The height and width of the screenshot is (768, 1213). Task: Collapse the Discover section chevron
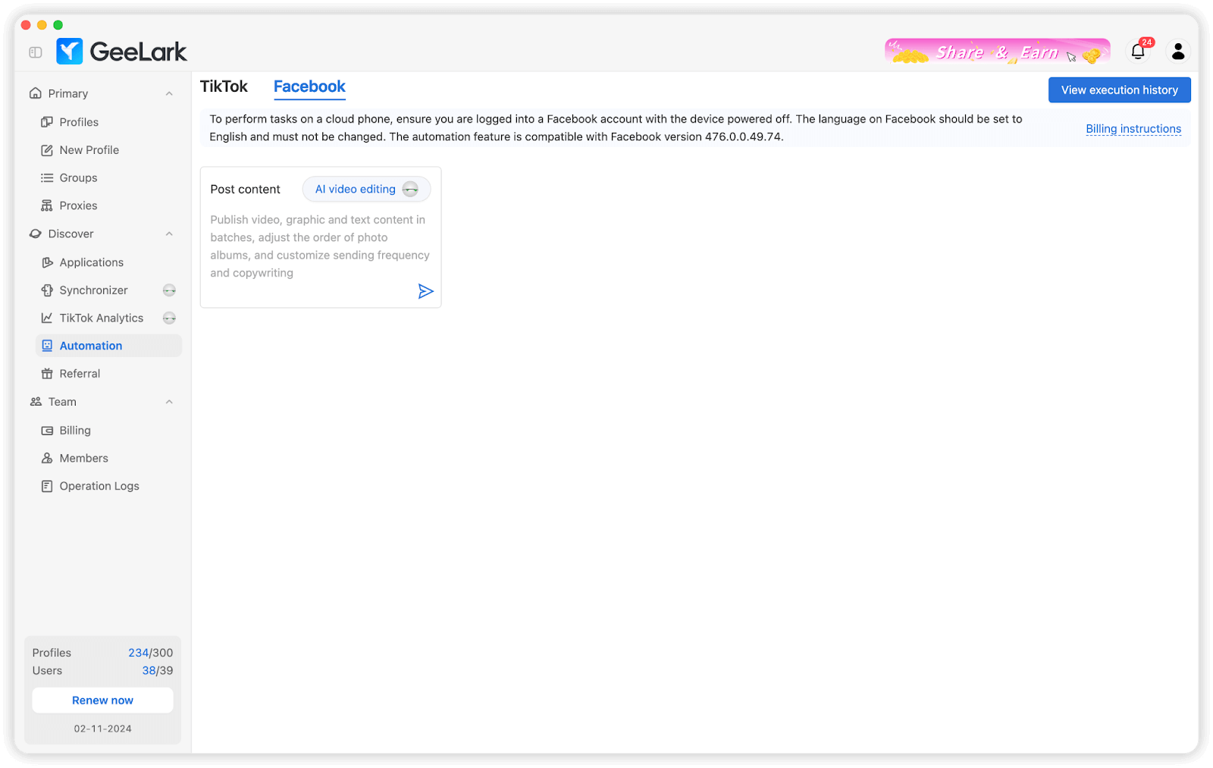169,234
